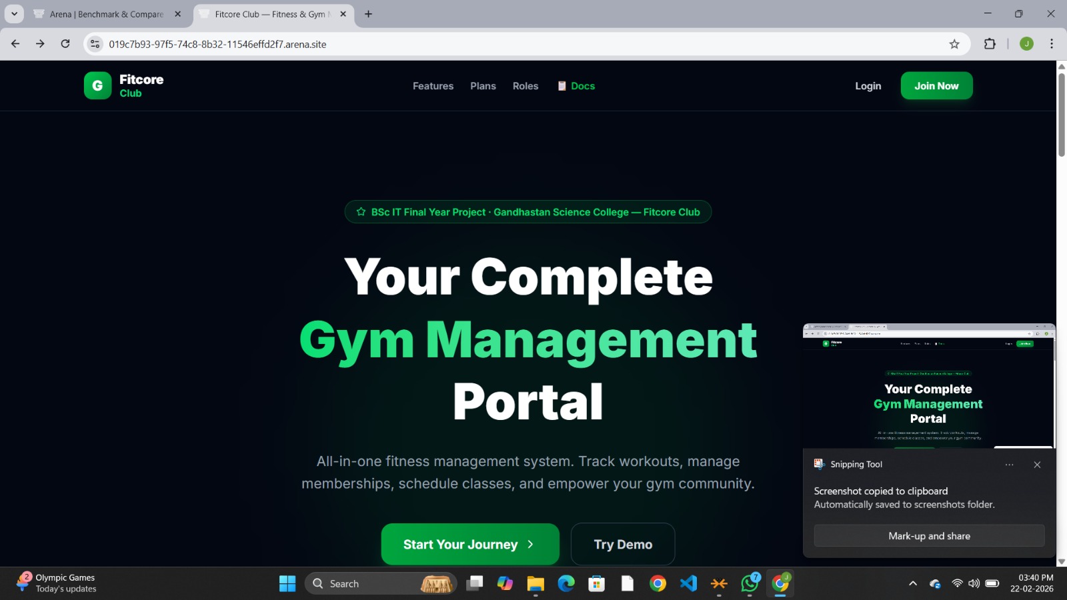Dismiss the Snipping Tool notification
The height and width of the screenshot is (600, 1067).
coord(1037,465)
